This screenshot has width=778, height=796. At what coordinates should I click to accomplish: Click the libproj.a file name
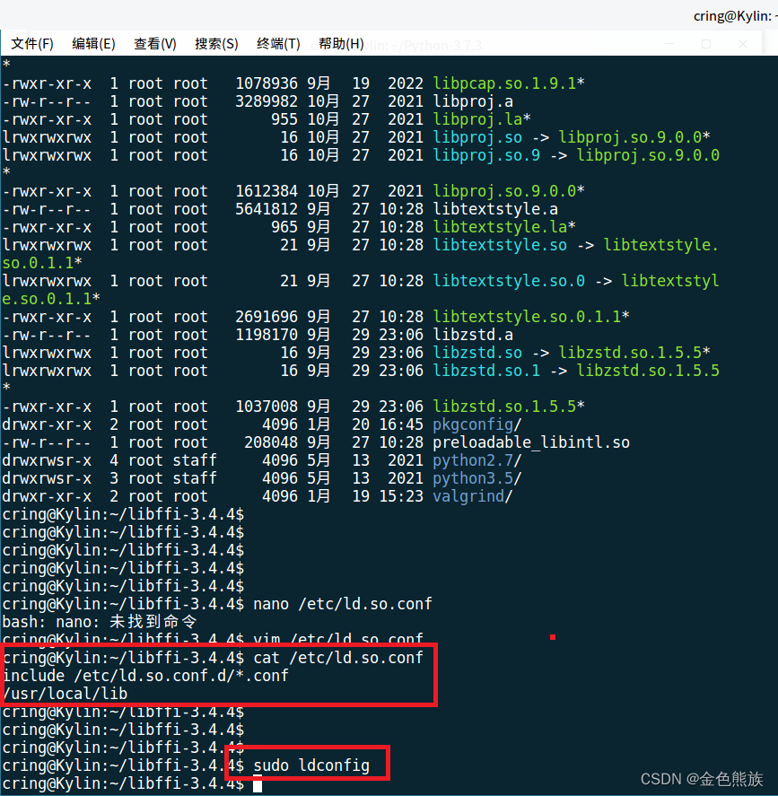(x=473, y=101)
